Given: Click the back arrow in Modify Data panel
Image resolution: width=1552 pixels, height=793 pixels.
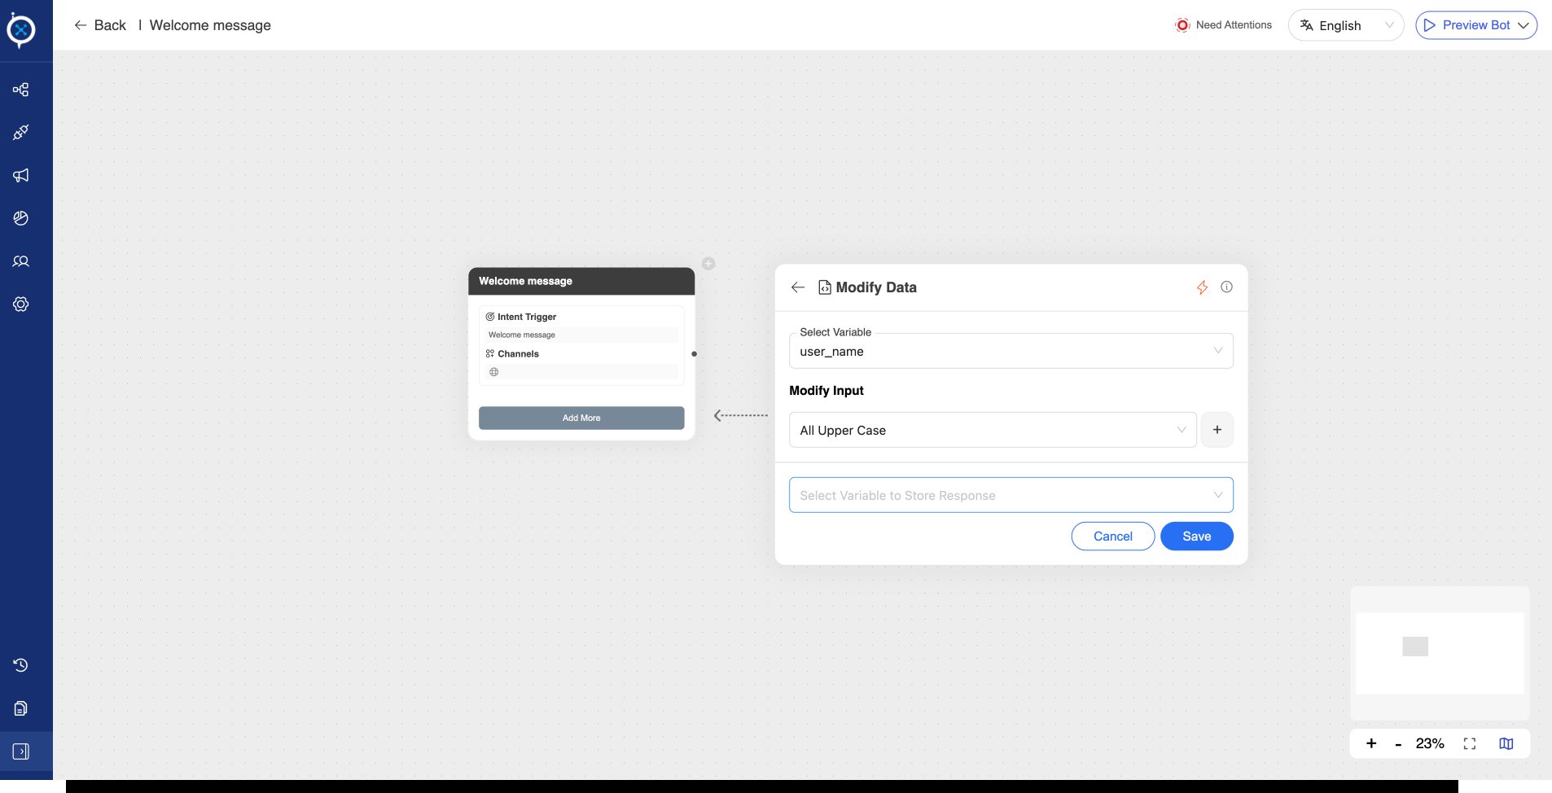Looking at the screenshot, I should (798, 287).
